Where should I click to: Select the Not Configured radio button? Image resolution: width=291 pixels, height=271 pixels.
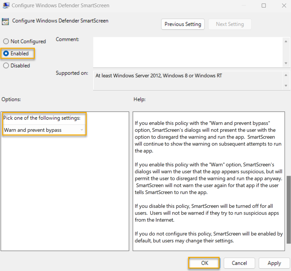click(6, 41)
